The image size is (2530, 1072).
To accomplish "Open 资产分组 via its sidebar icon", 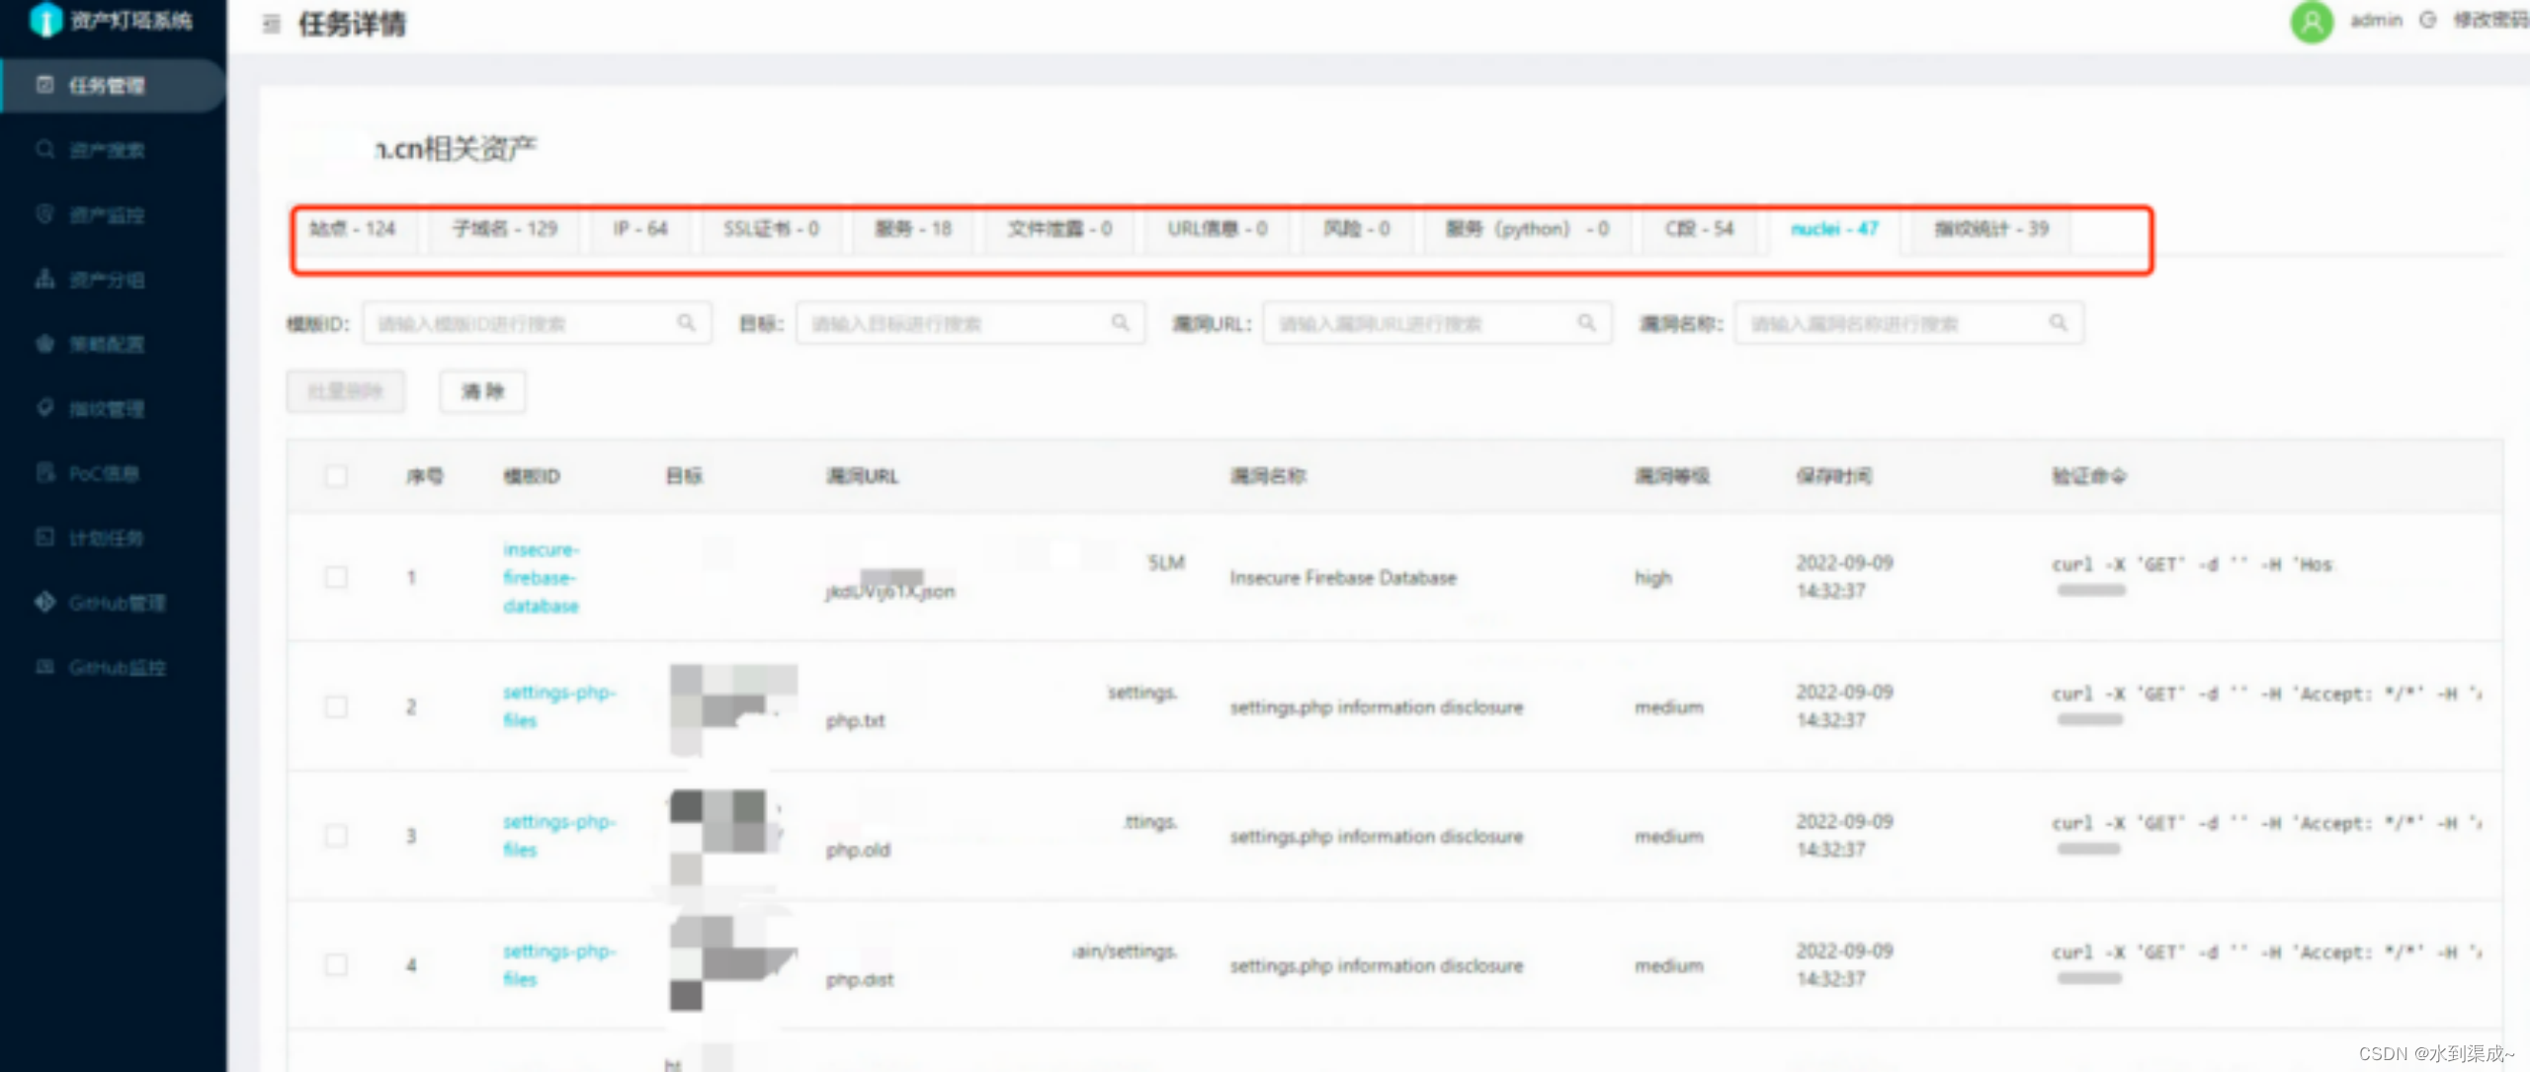I will click(x=44, y=279).
